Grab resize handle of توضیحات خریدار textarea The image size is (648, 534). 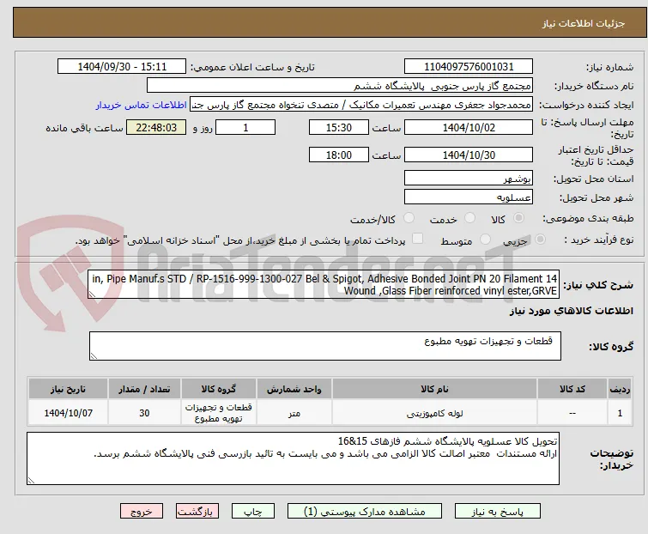click(x=31, y=480)
